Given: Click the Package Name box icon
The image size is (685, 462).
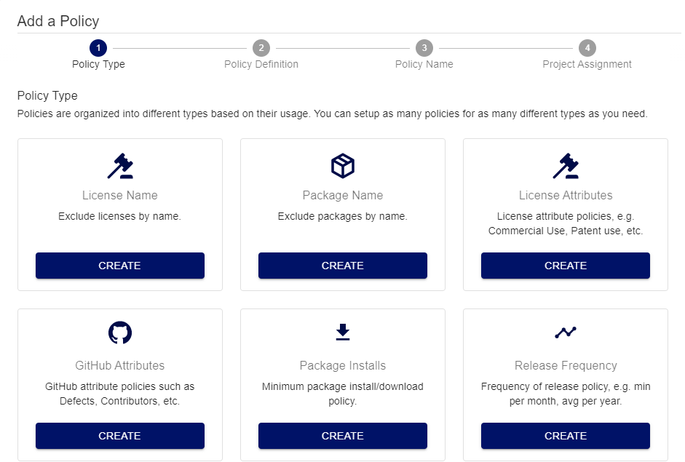Looking at the screenshot, I should [343, 166].
